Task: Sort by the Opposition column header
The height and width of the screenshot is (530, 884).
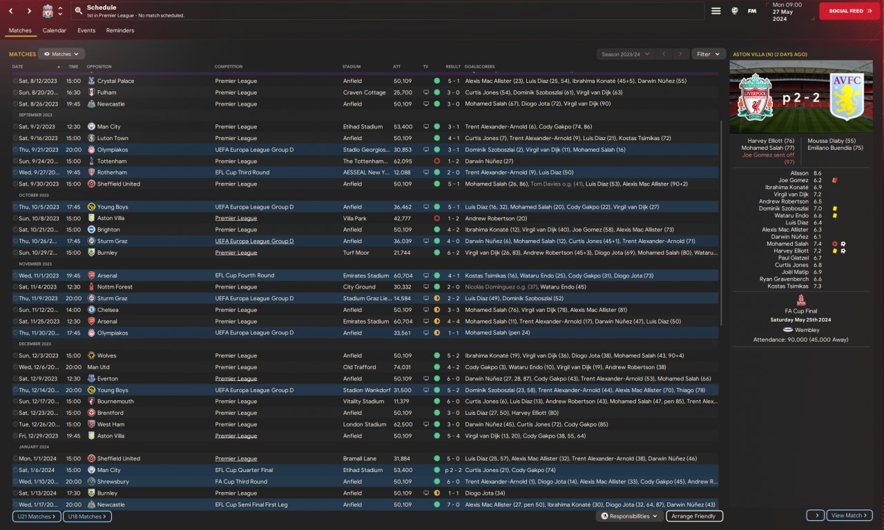Action: pyautogui.click(x=99, y=67)
